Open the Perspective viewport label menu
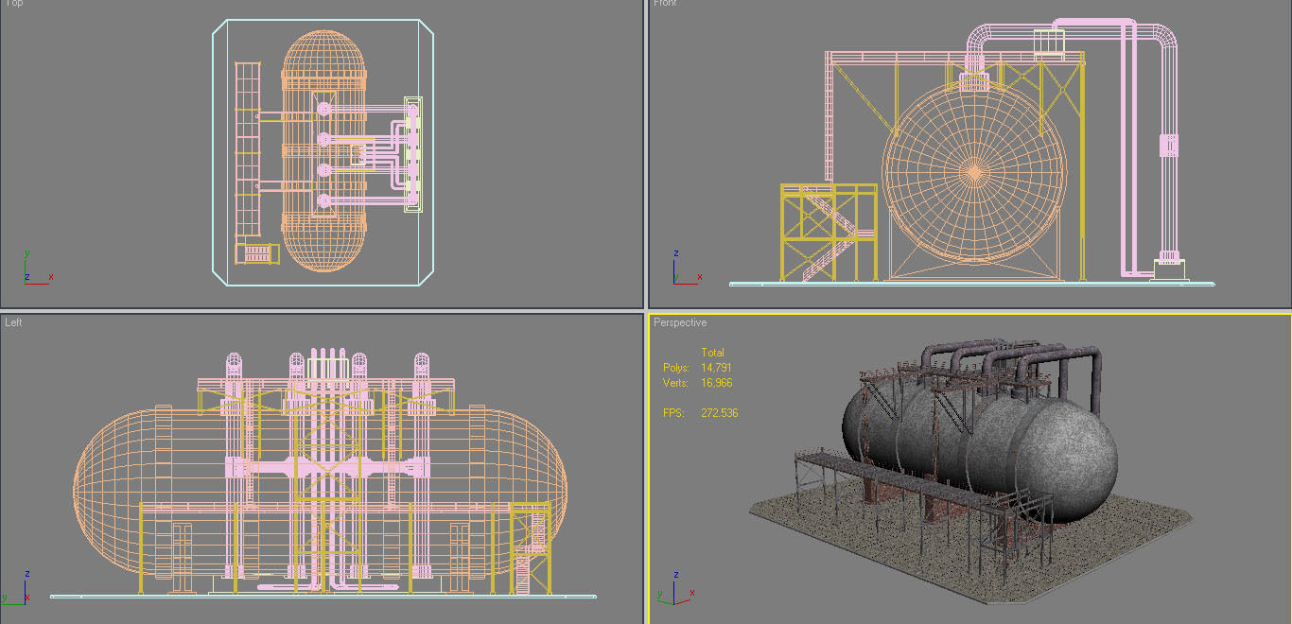The width and height of the screenshot is (1292, 624). tap(680, 322)
